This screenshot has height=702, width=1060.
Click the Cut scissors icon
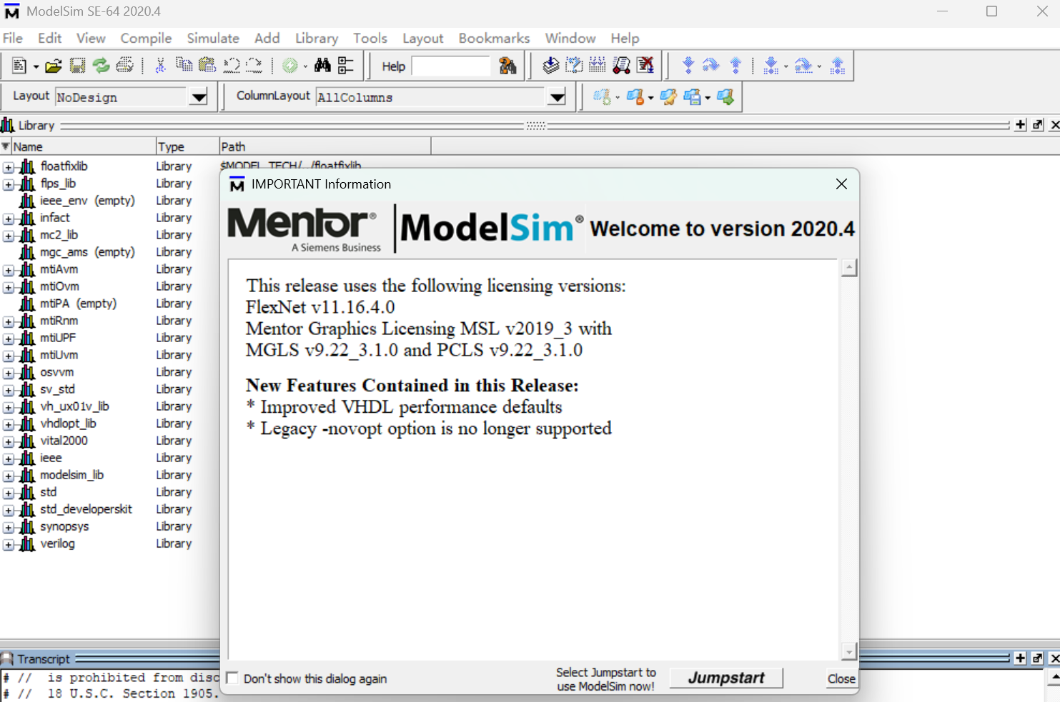click(160, 66)
